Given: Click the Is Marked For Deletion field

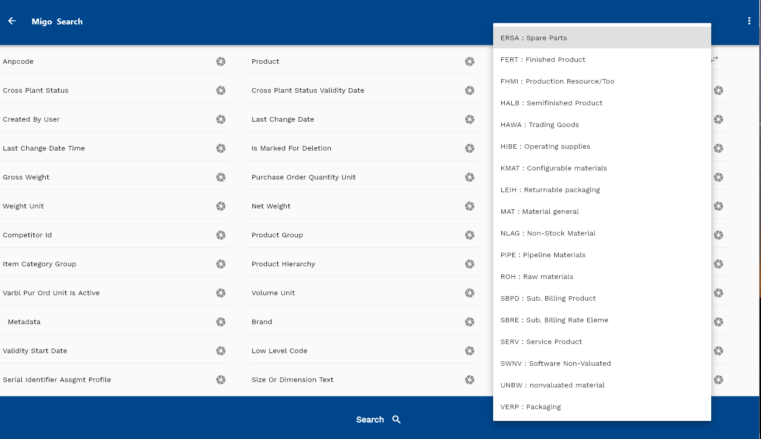Looking at the screenshot, I should 353,148.
